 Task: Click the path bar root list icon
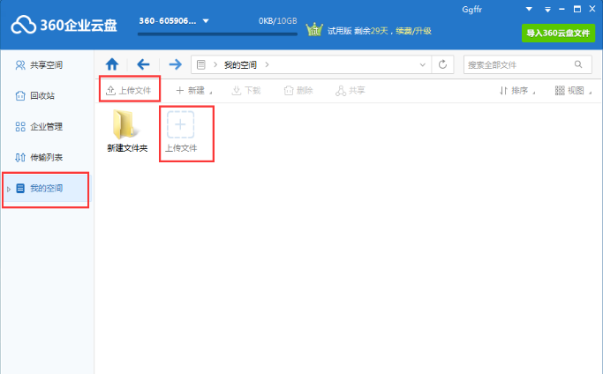point(201,64)
